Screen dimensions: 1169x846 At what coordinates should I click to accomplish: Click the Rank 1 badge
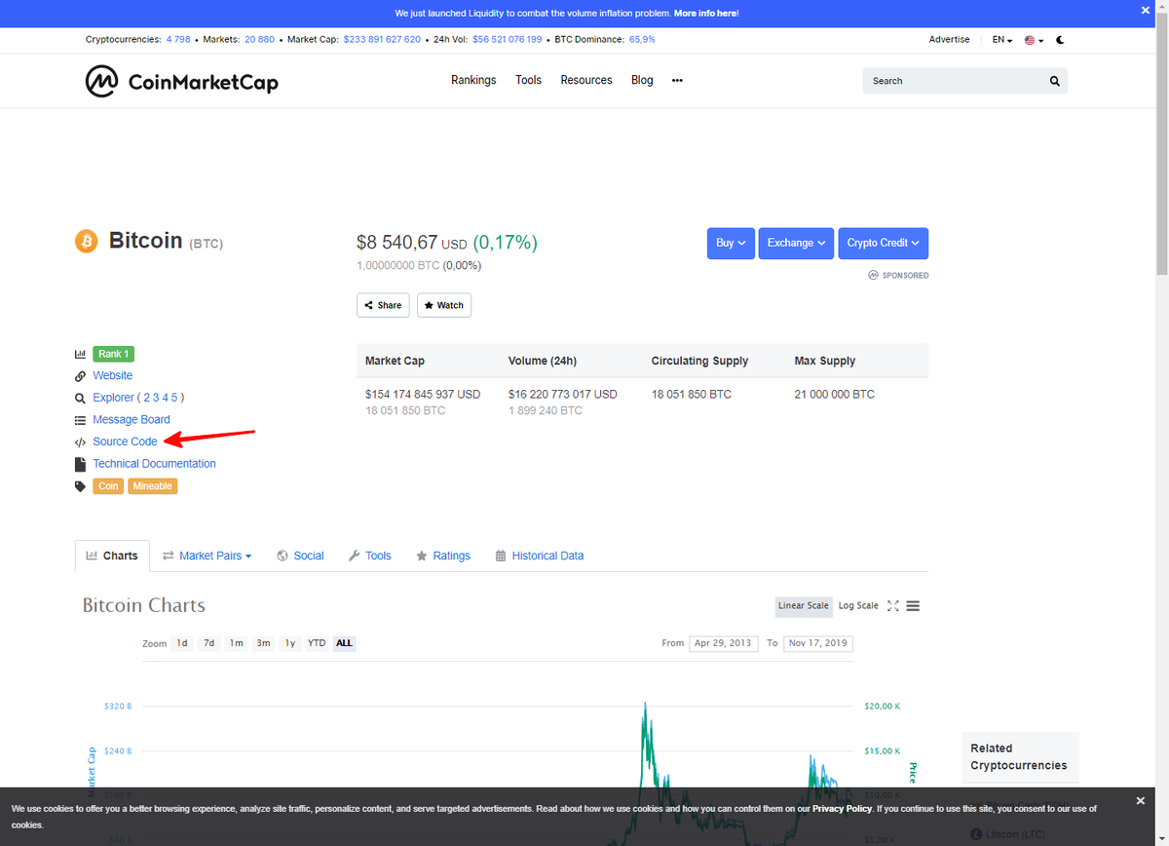tap(113, 354)
